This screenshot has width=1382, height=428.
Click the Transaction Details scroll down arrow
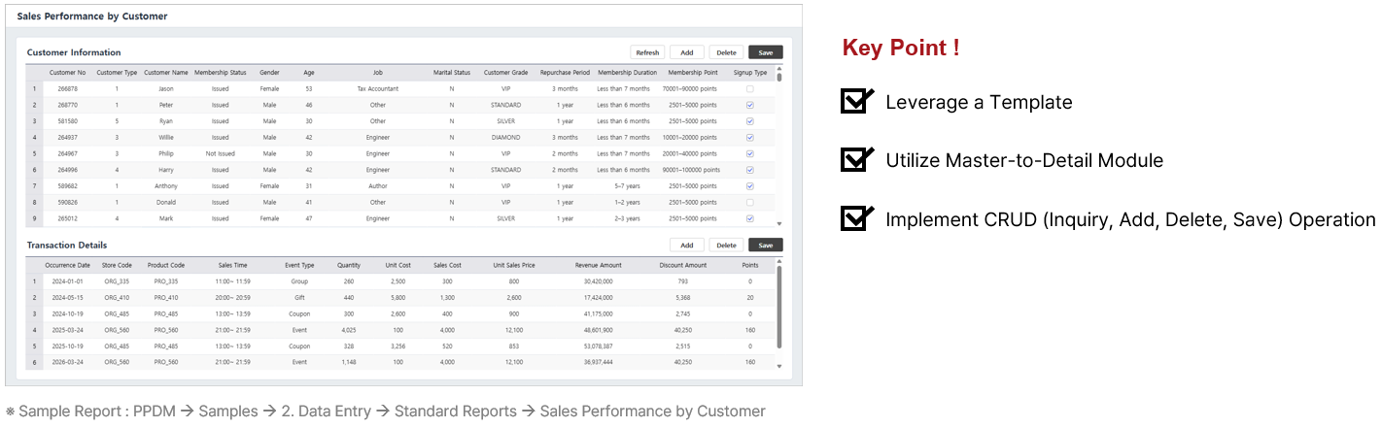point(778,366)
